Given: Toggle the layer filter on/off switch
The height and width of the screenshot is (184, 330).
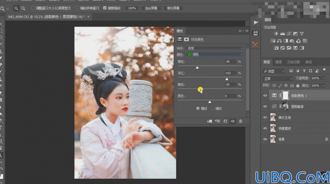Looking at the screenshot, I should (x=324, y=70).
